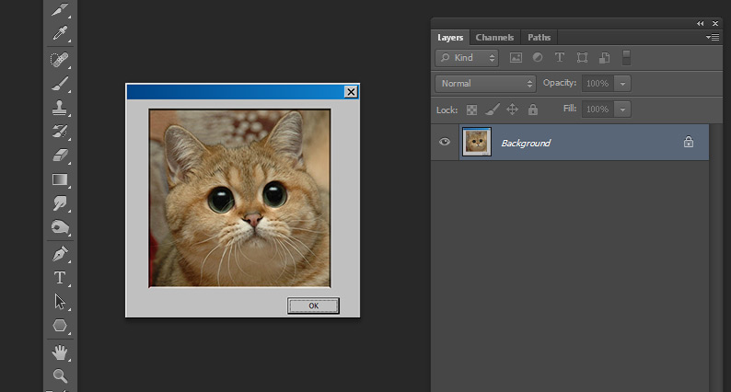Click the Fill 100% field
This screenshot has height=392, width=731.
coord(598,110)
